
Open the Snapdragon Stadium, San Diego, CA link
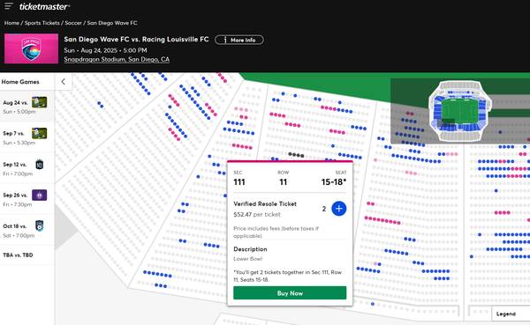click(117, 59)
